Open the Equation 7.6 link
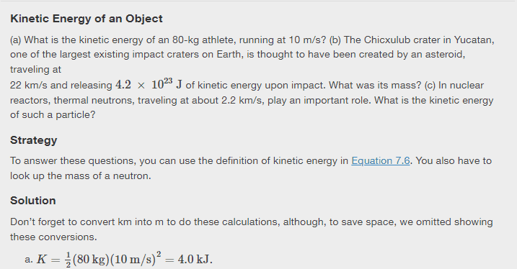This screenshot has height=269, width=517. tap(381, 161)
